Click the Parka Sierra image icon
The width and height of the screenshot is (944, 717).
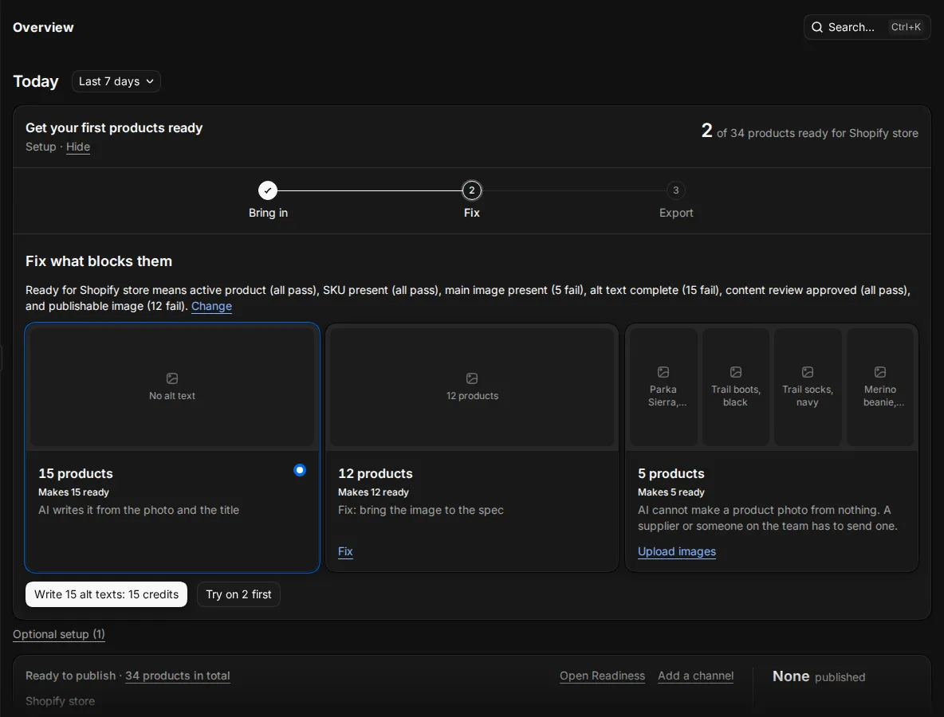[663, 372]
